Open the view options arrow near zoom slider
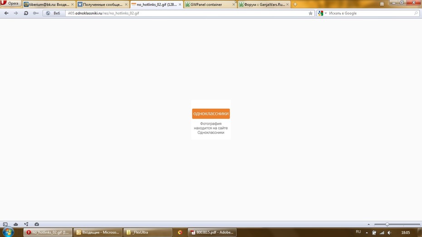 coord(368,224)
